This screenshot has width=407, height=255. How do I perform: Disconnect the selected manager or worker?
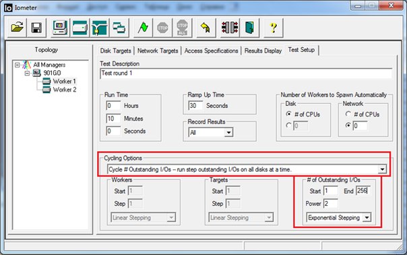click(x=230, y=28)
